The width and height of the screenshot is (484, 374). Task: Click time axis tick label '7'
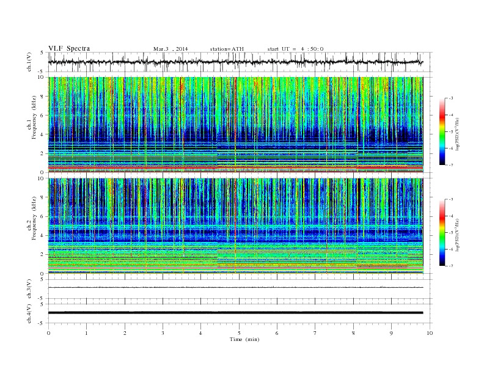click(x=315, y=333)
